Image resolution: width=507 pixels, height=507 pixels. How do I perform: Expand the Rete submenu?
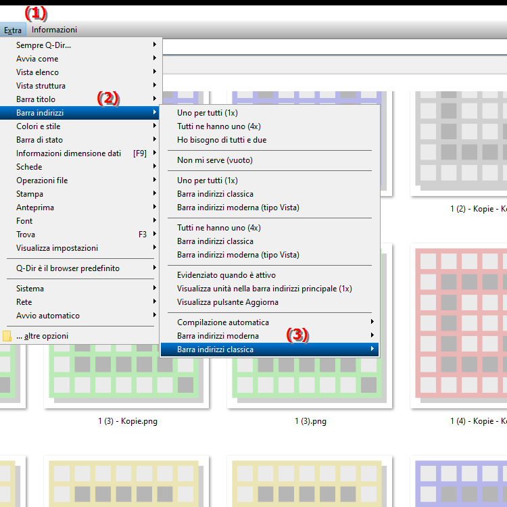(x=80, y=302)
